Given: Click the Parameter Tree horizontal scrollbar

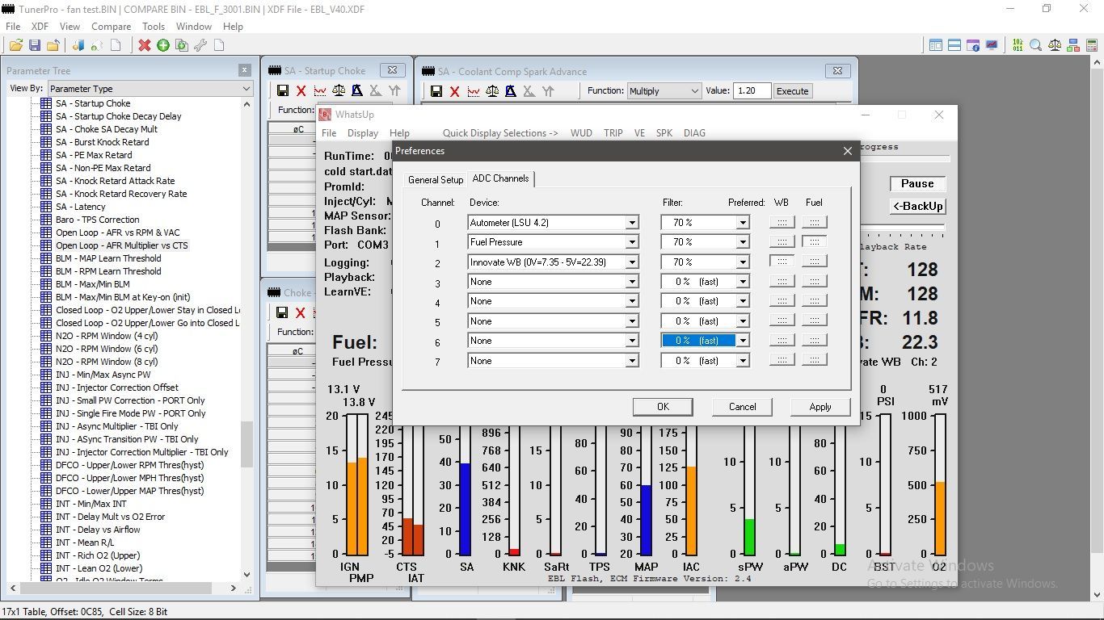Looking at the screenshot, I should 121,588.
